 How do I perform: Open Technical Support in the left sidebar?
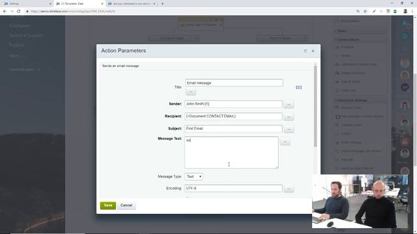(x=26, y=35)
